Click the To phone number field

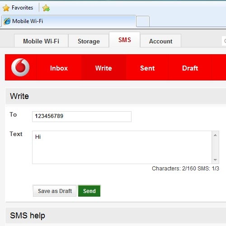(x=82, y=117)
